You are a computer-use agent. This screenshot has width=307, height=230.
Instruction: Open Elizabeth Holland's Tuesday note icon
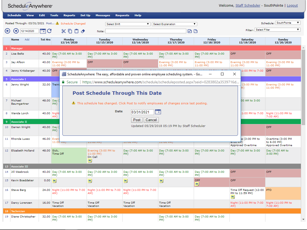click(x=90, y=161)
